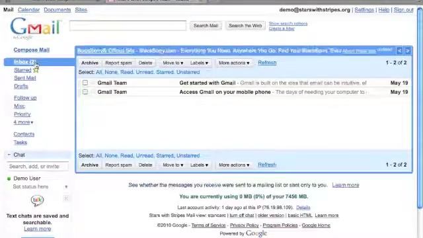Show next ad with right arrow button

(x=408, y=51)
